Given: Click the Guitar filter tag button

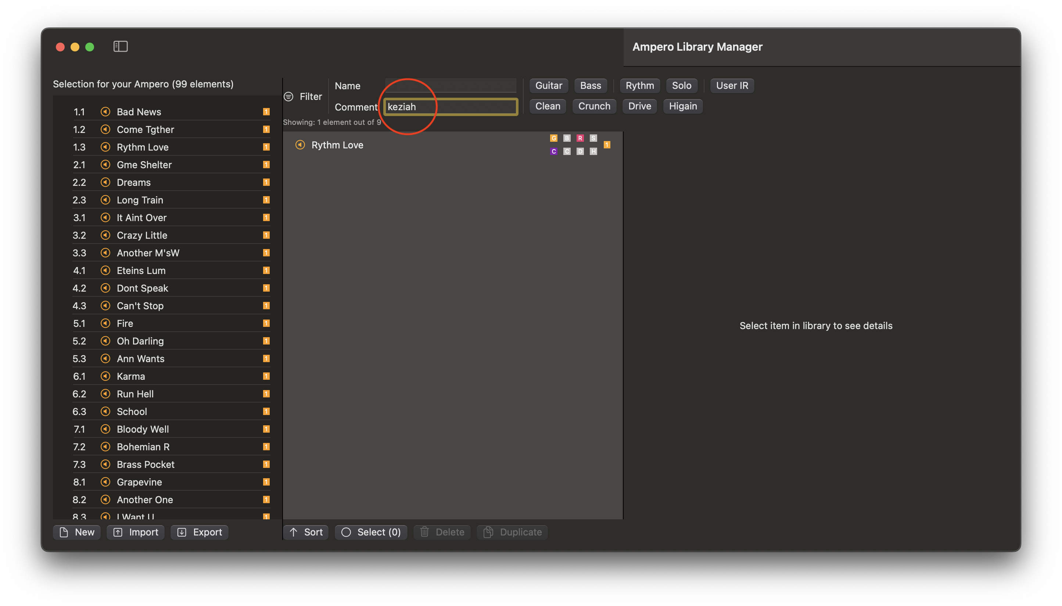Looking at the screenshot, I should click(549, 84).
